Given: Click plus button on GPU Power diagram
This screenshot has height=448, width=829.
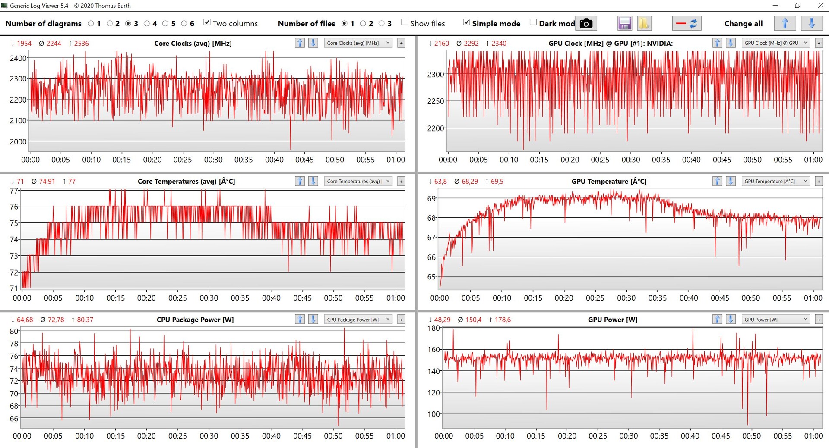Looking at the screenshot, I should pyautogui.click(x=819, y=320).
